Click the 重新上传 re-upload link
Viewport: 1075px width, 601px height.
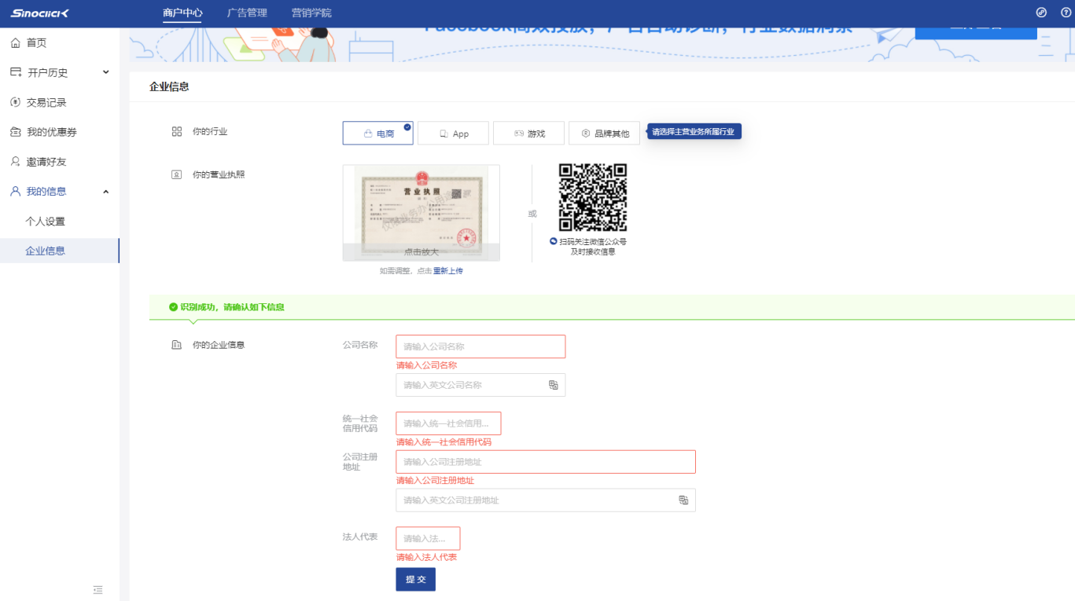[x=447, y=271]
